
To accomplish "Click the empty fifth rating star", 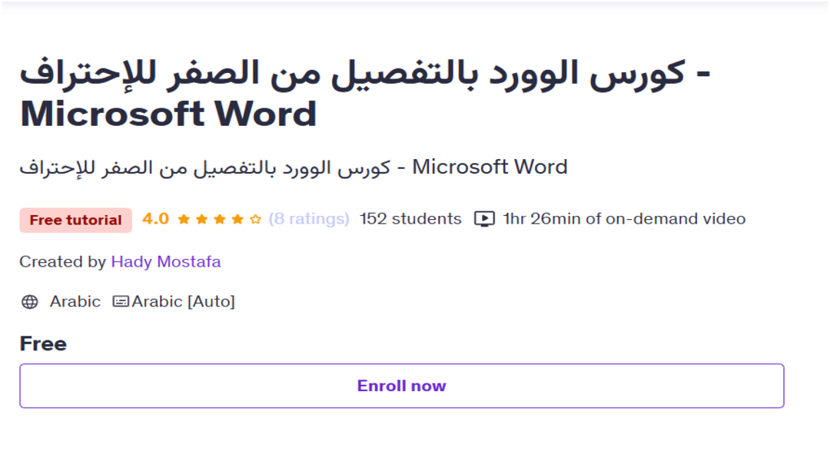I will (x=256, y=220).
